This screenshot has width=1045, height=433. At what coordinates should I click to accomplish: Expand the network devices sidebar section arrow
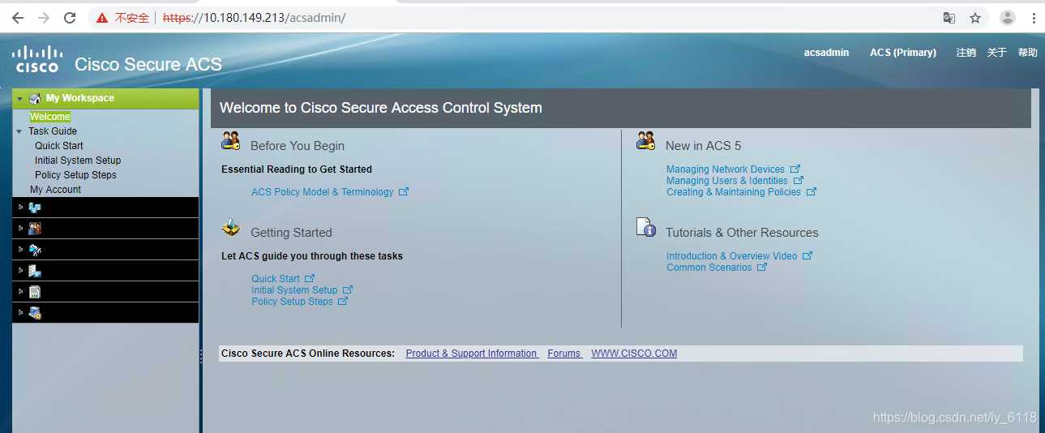[x=20, y=208]
